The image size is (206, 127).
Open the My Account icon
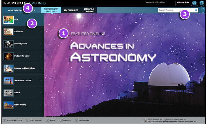194,3
